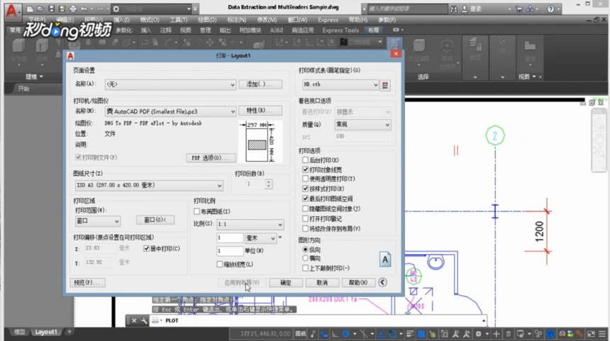Open the Help question mark icon
The width and height of the screenshot is (610, 341).
pos(550,9)
